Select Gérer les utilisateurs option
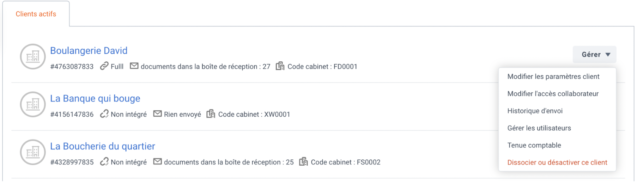This screenshot has height=184, width=637. [x=539, y=128]
